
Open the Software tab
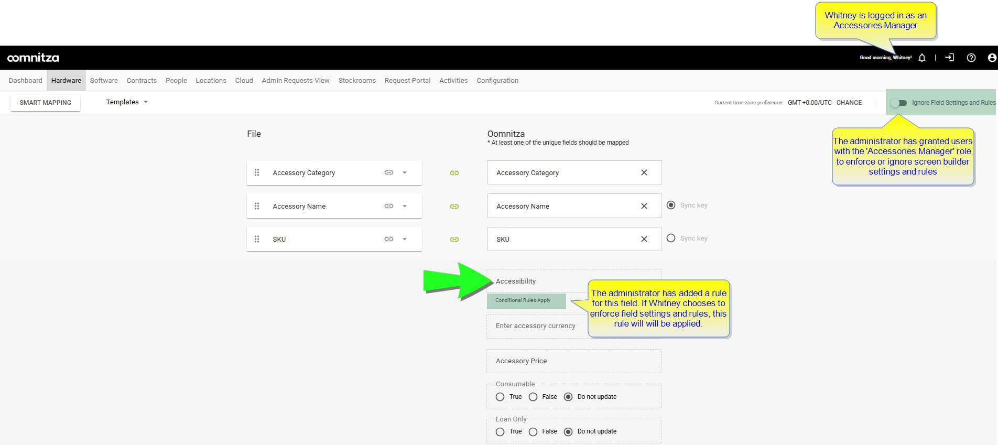[x=104, y=80]
